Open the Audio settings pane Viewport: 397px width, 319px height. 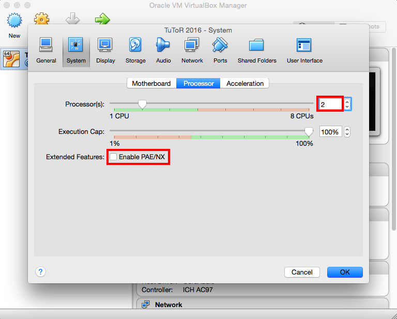click(163, 50)
